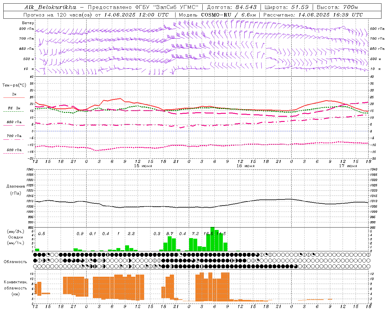The height and width of the screenshot is (309, 386).
Task: Click the 'Тем-ра(°C)' temperature panel label
Action: click(x=14, y=85)
